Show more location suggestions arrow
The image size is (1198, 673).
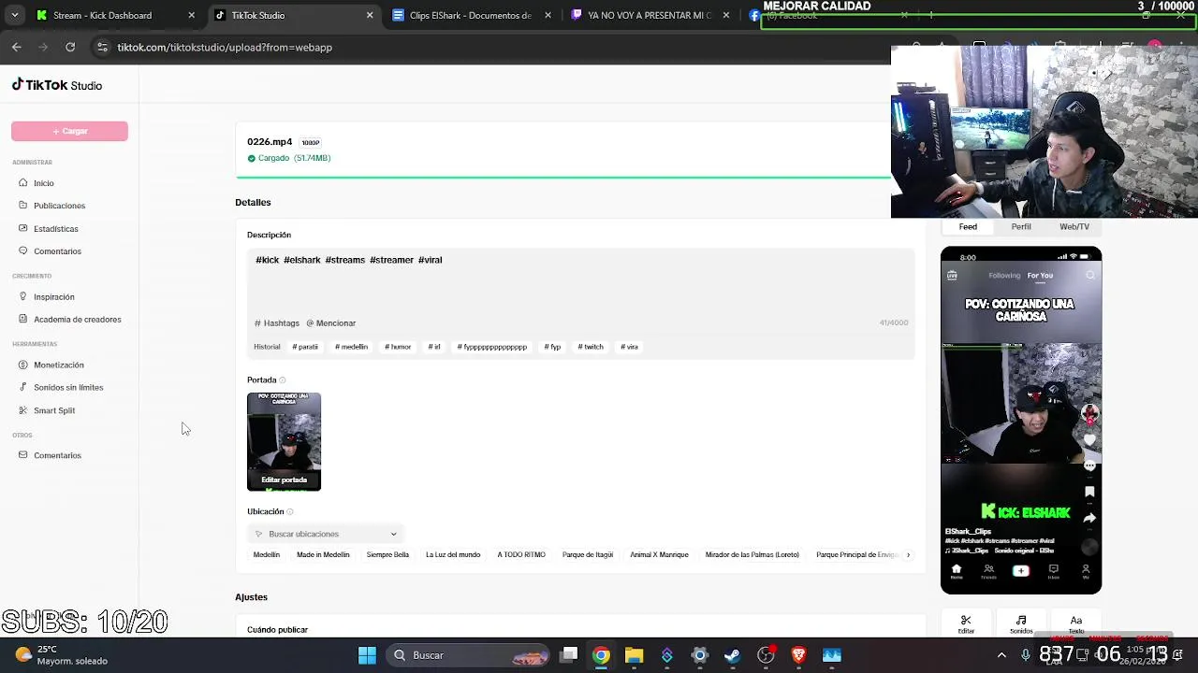pos(908,555)
